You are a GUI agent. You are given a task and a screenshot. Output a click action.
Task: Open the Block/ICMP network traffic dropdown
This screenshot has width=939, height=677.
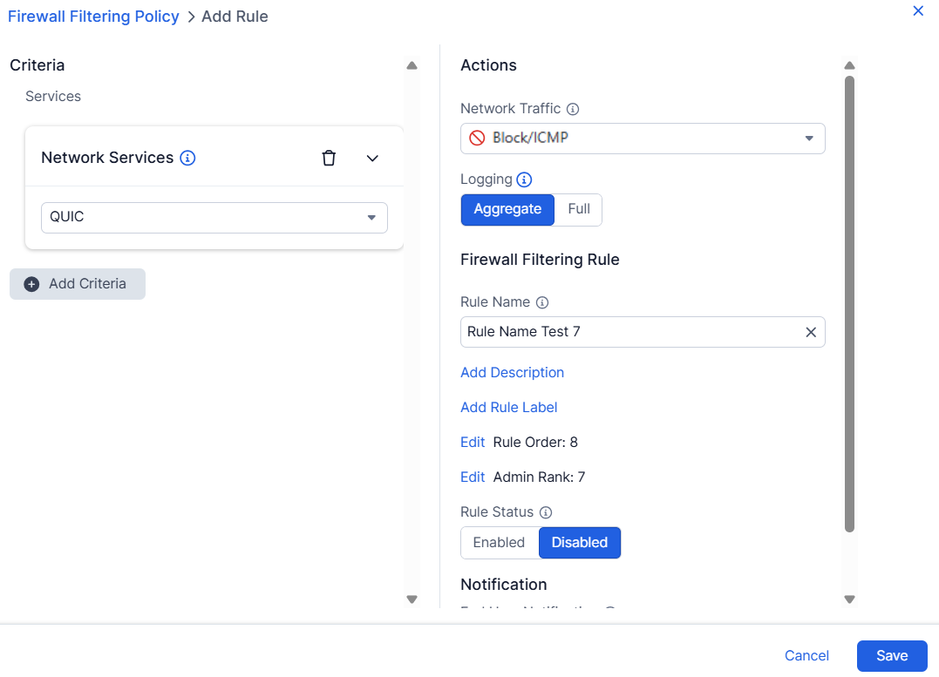click(643, 139)
